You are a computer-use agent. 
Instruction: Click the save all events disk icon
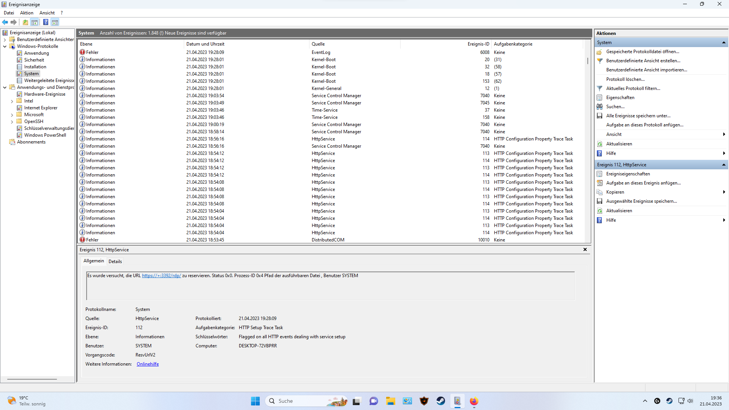pyautogui.click(x=600, y=116)
